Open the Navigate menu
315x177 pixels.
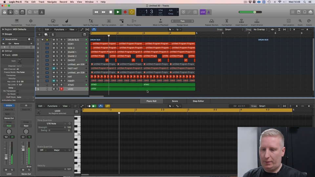(52, 2)
